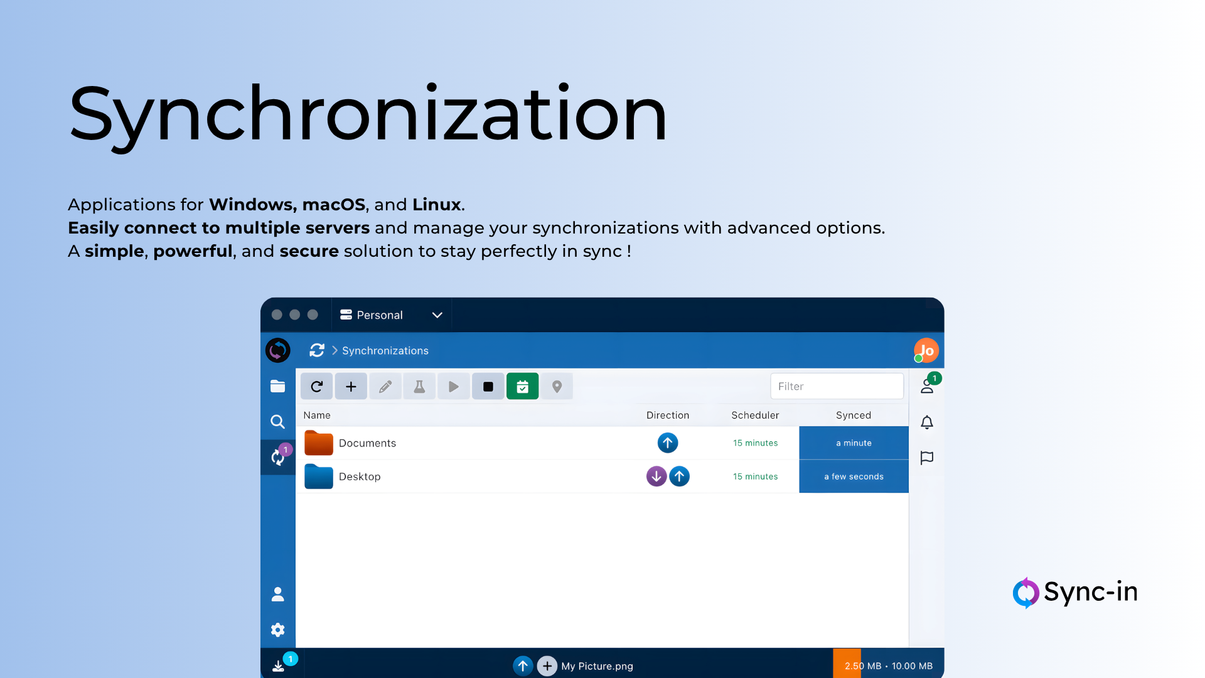This screenshot has height=678, width=1205.
Task: Click the location pin toolbar icon
Action: click(557, 387)
